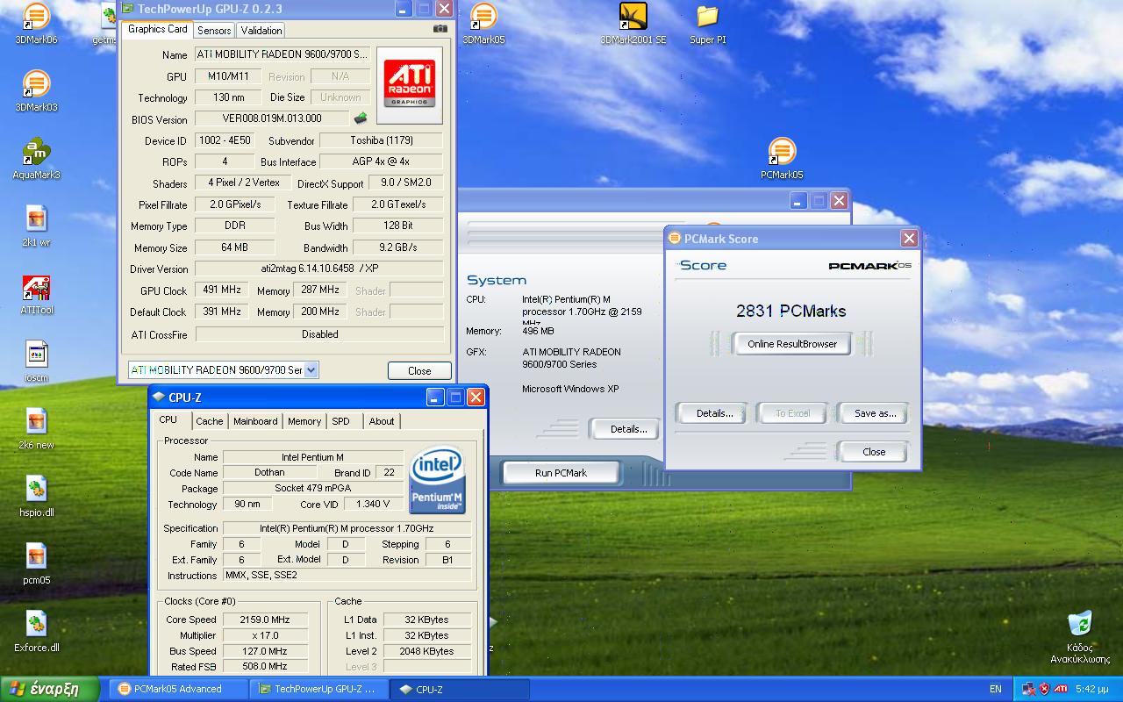Click the GPU-Z screenshot camera icon
The image size is (1123, 702).
(x=440, y=29)
